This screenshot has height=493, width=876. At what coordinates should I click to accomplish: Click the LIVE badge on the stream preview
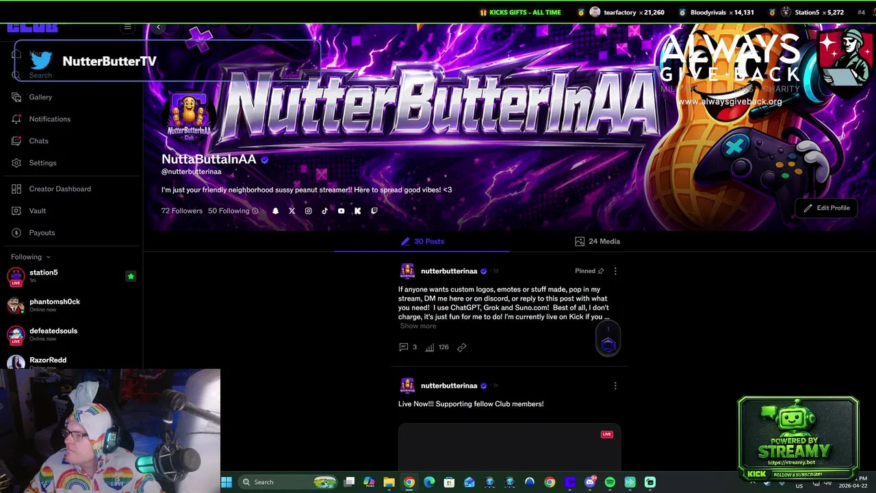click(607, 434)
